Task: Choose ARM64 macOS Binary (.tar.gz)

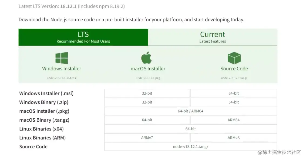Action: point(234,120)
